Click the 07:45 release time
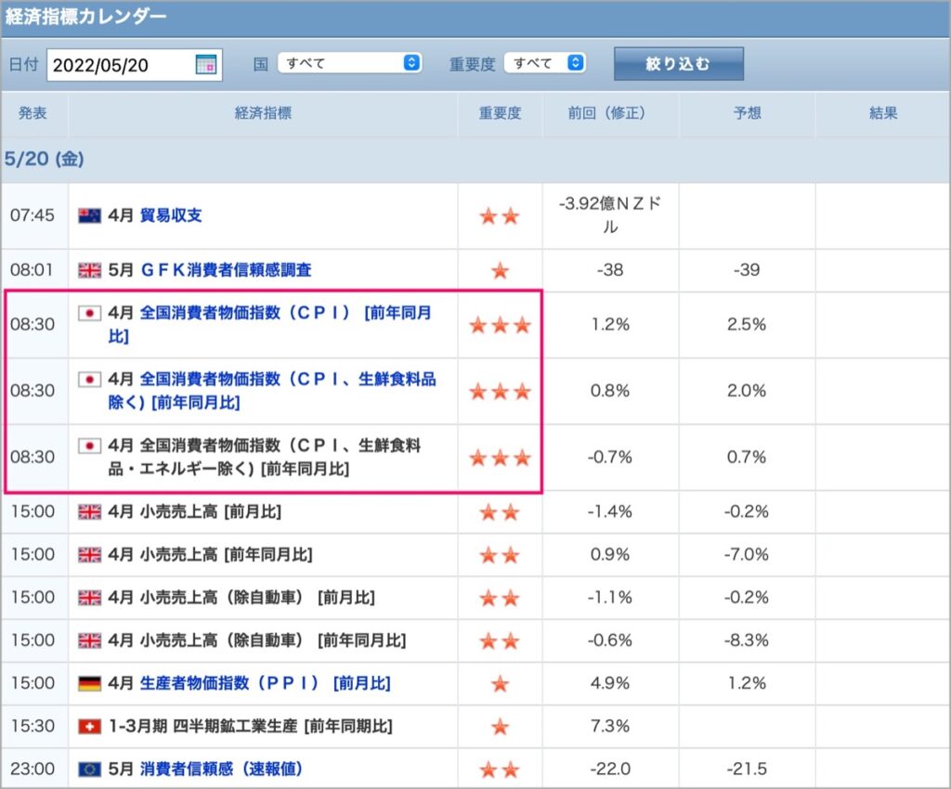951x789 pixels. point(33,215)
